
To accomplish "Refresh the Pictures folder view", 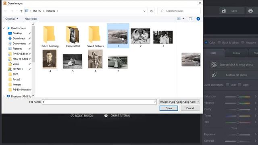I will (x=152, y=11).
